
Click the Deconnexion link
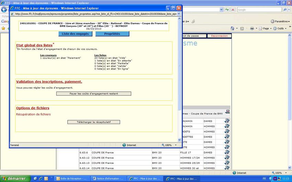click(219, 36)
